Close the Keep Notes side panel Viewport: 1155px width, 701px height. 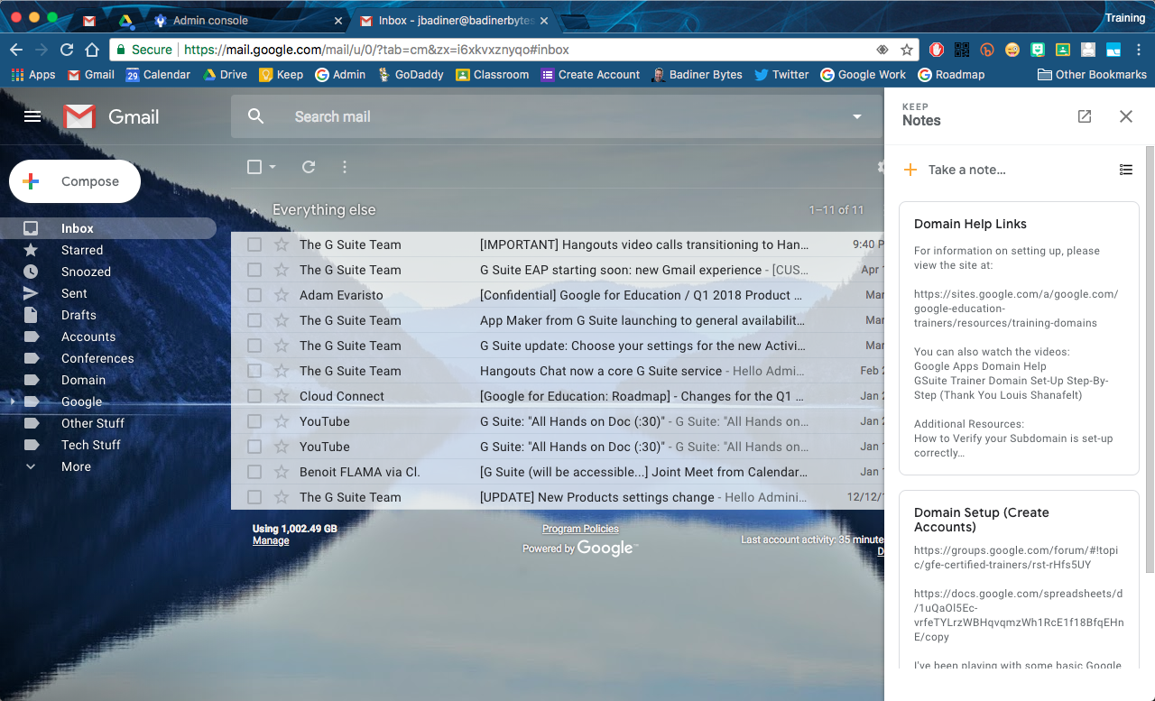(x=1126, y=116)
